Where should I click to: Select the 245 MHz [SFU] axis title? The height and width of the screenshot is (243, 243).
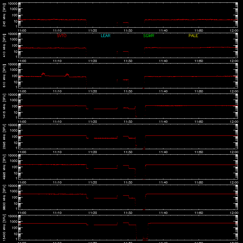4,15
